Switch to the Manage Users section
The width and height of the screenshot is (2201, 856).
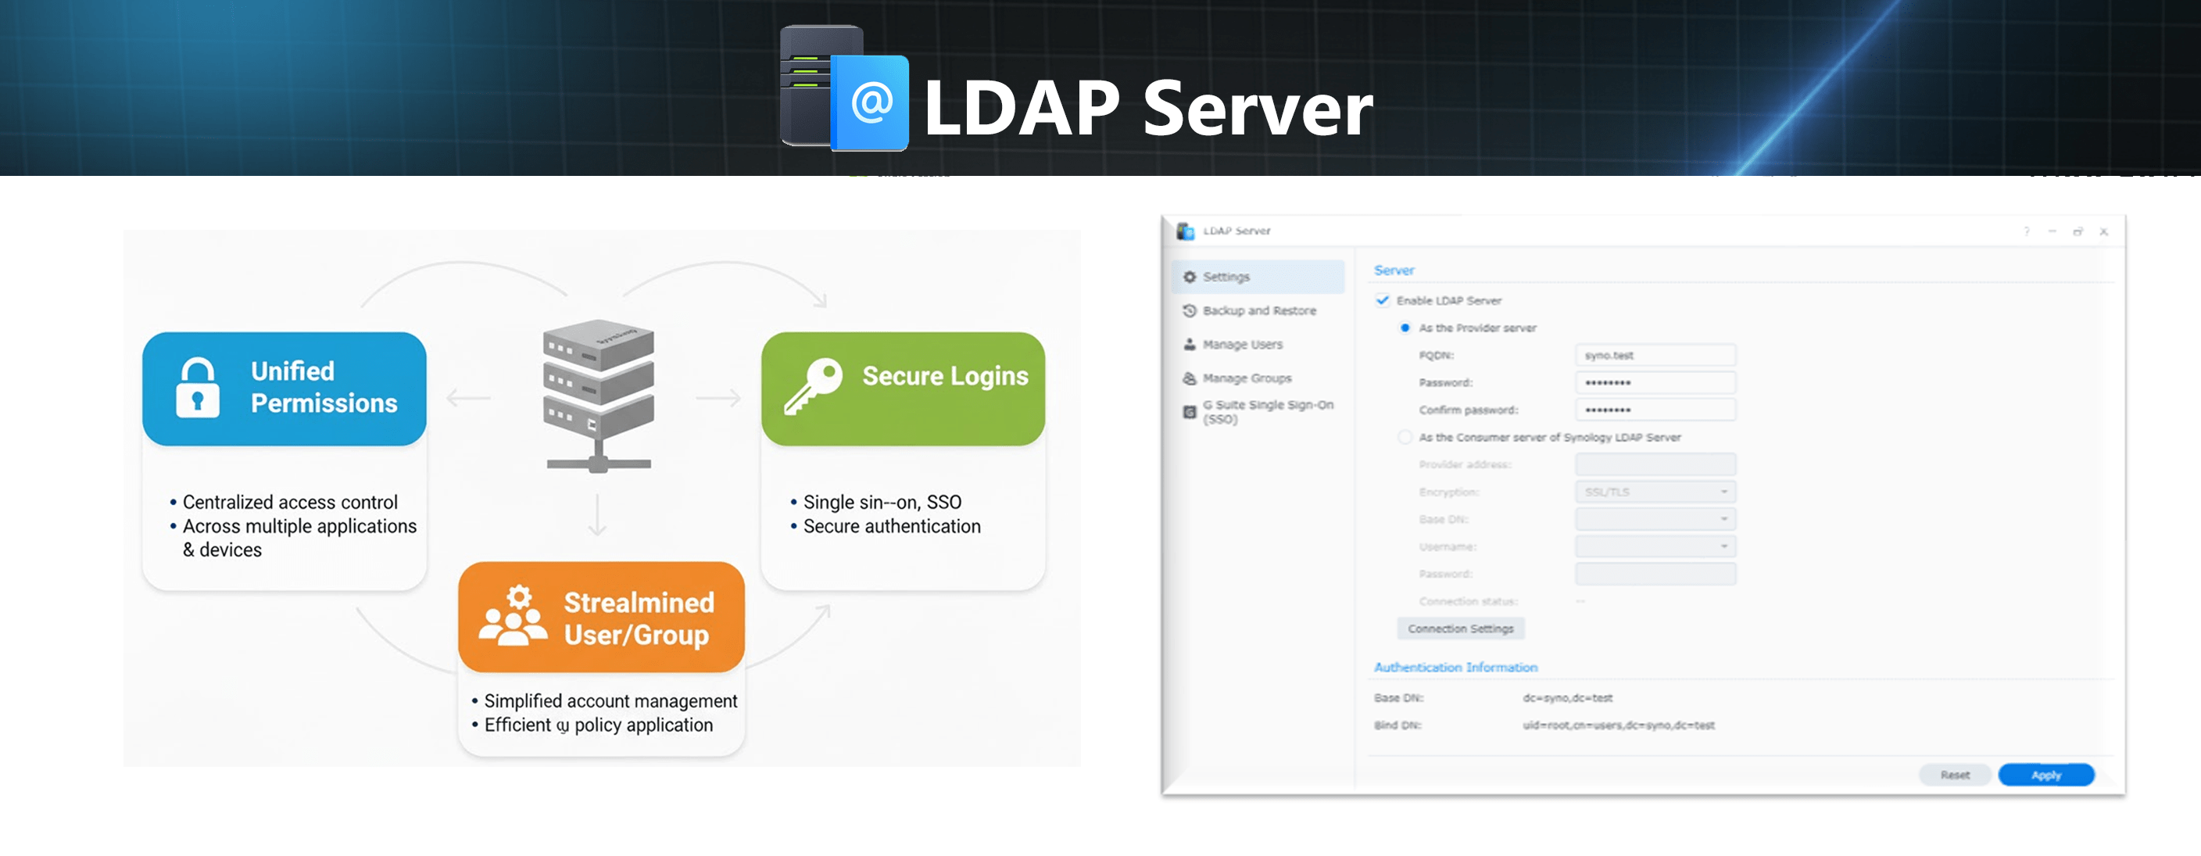tap(1242, 344)
